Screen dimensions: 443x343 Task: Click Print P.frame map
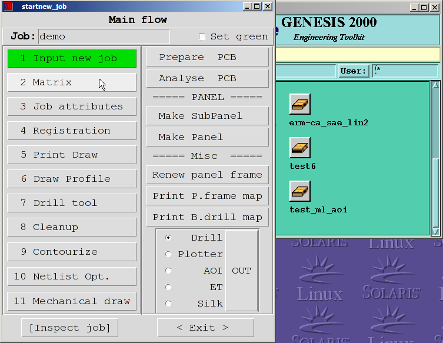tap(207, 196)
